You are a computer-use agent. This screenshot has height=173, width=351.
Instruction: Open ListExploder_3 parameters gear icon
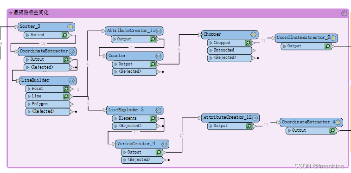point(159,110)
